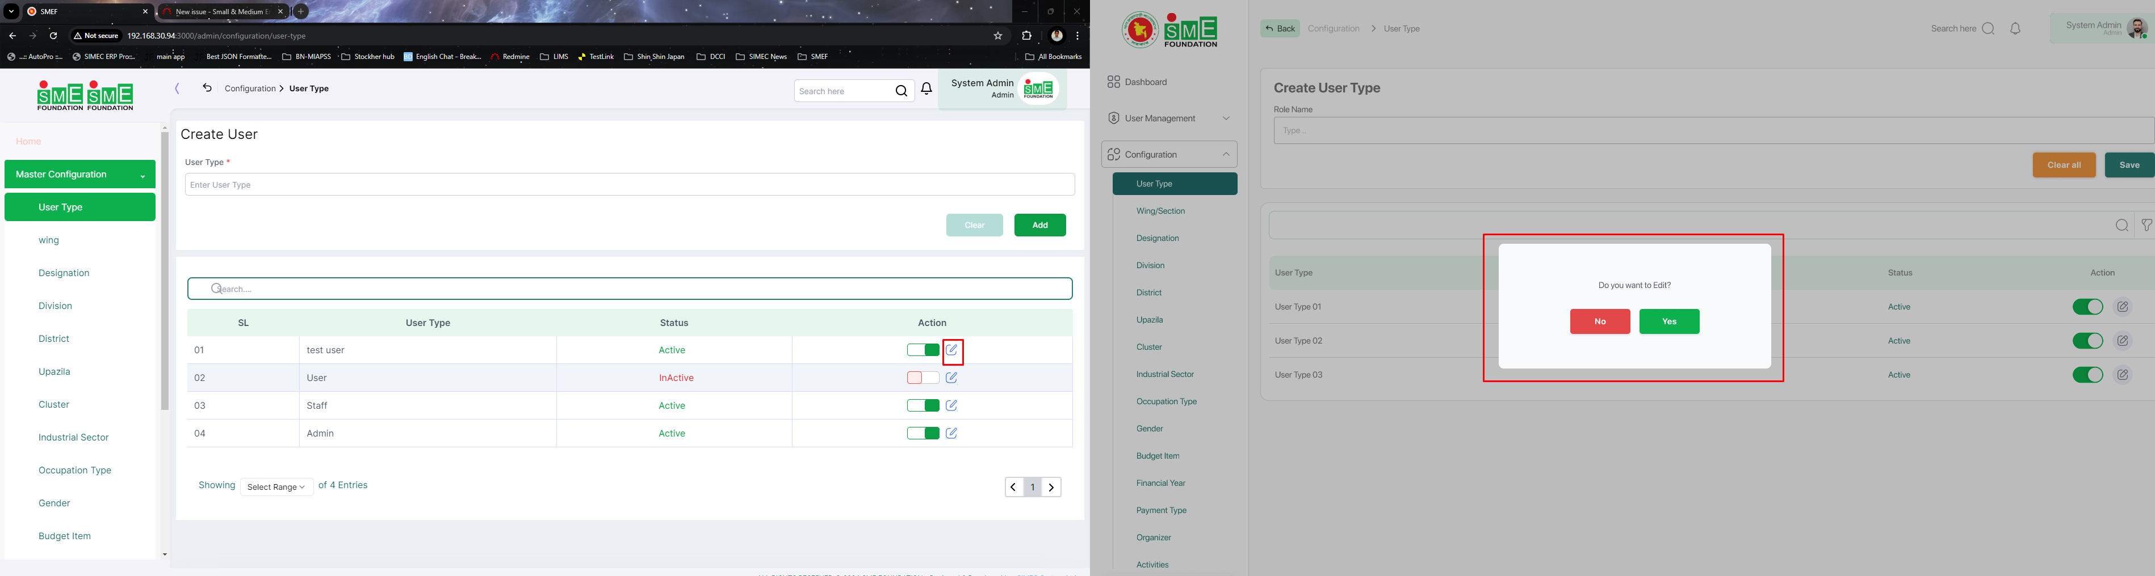Switch to the 'New issue' browser tab

point(223,12)
